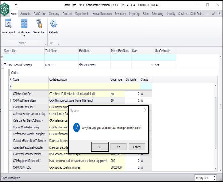Select the Contract tab
Screen dimensions: 223x182
[x=67, y=14]
